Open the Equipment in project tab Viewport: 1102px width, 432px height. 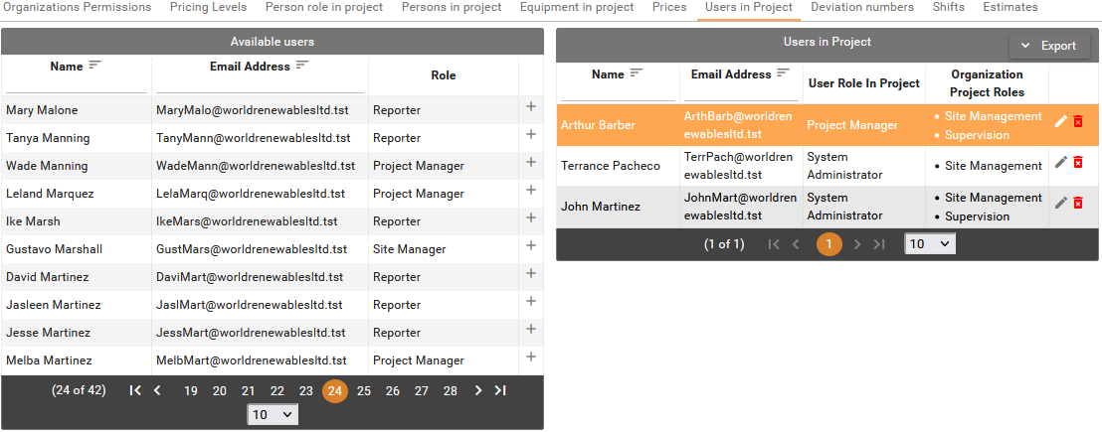tap(577, 8)
